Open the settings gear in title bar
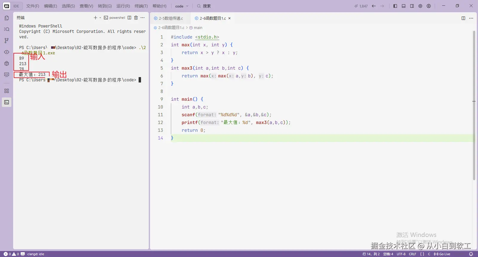This screenshot has width=478, height=257. pyautogui.click(x=420, y=6)
